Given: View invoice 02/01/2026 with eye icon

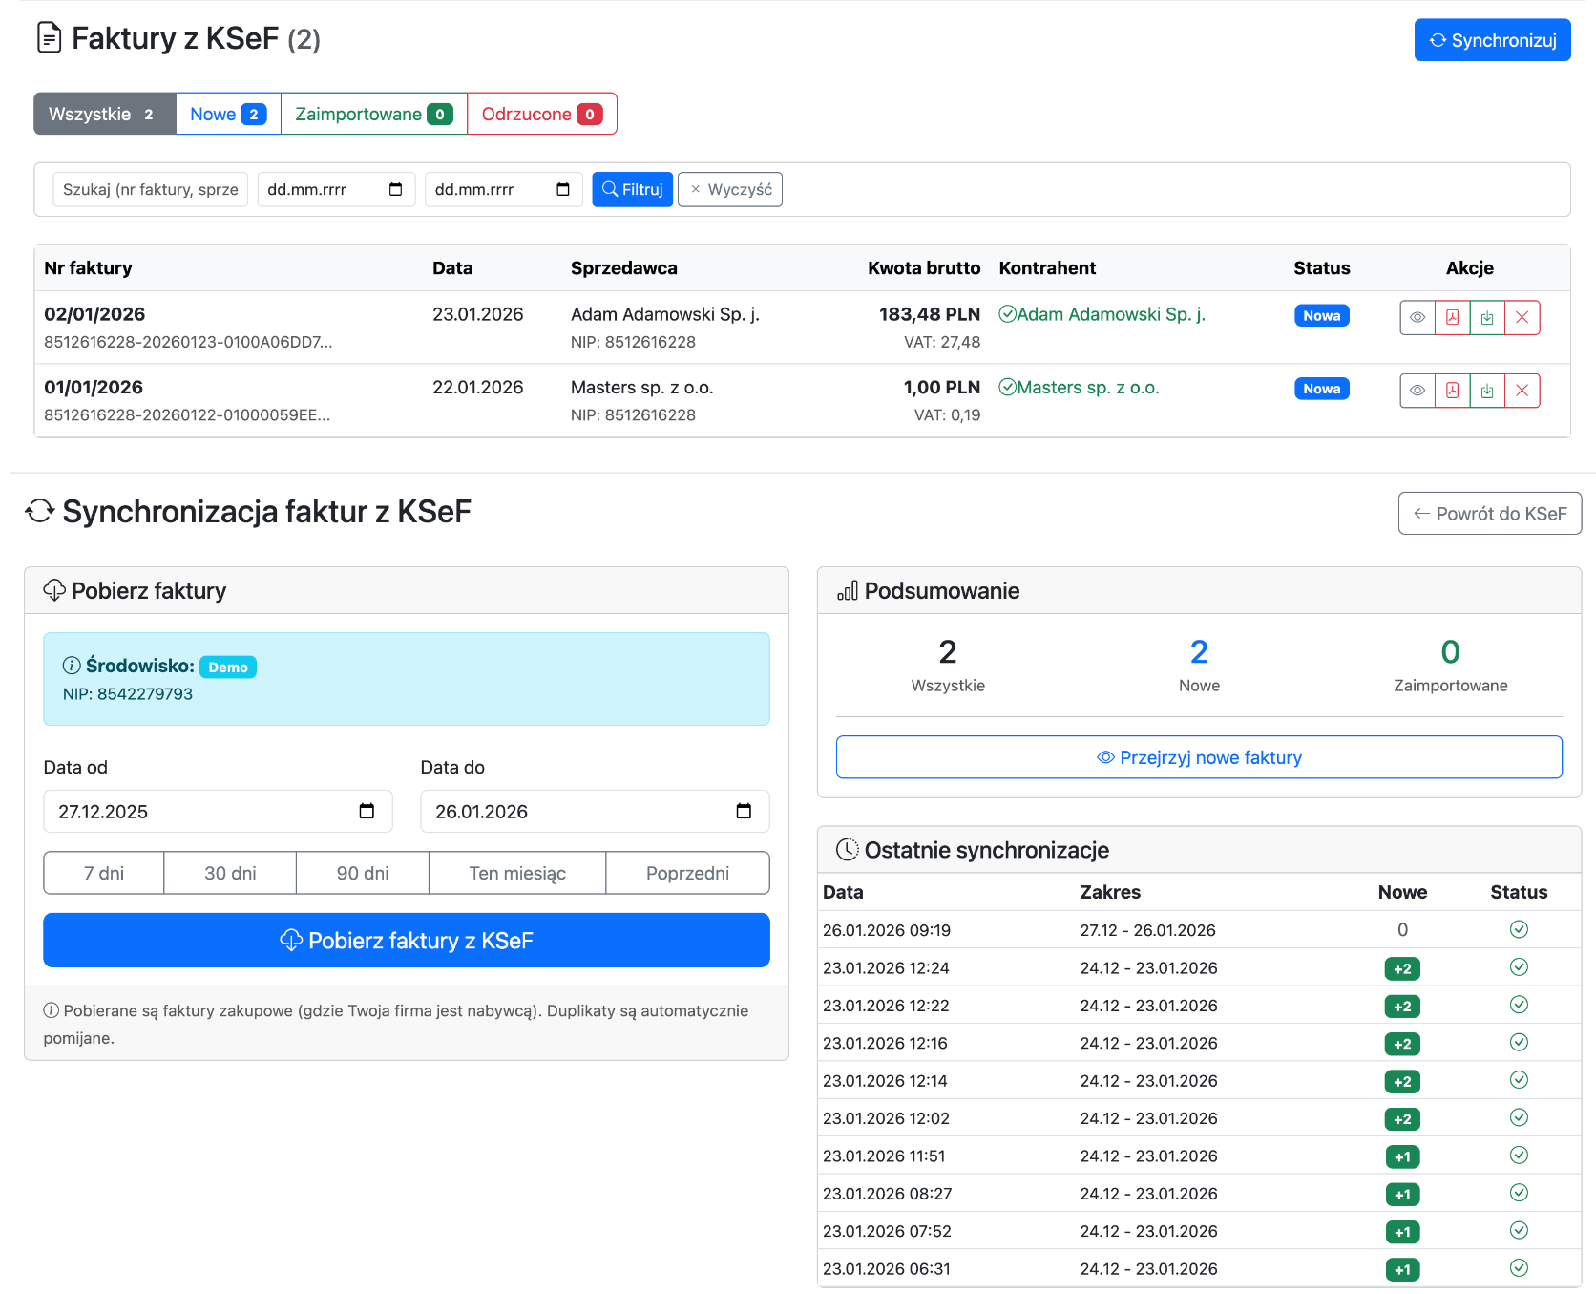Looking at the screenshot, I should point(1417,317).
